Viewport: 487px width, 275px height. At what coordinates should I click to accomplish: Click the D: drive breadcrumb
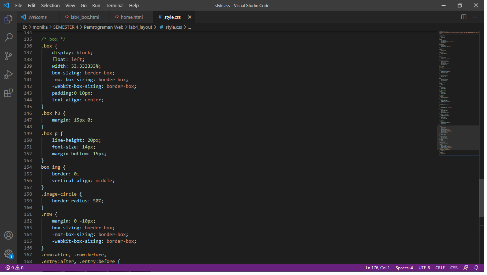[x=25, y=27]
